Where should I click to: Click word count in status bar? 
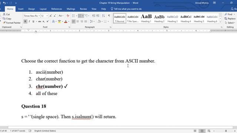(x=18, y=131)
